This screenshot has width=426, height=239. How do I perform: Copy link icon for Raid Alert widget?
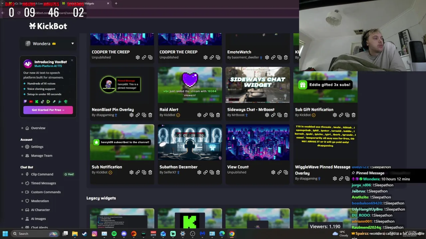(x=205, y=115)
